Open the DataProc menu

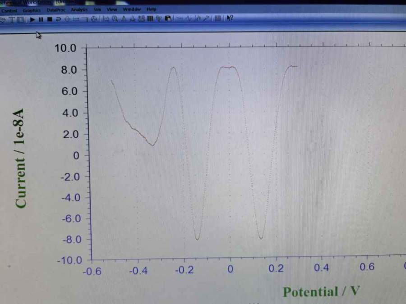pyautogui.click(x=55, y=10)
